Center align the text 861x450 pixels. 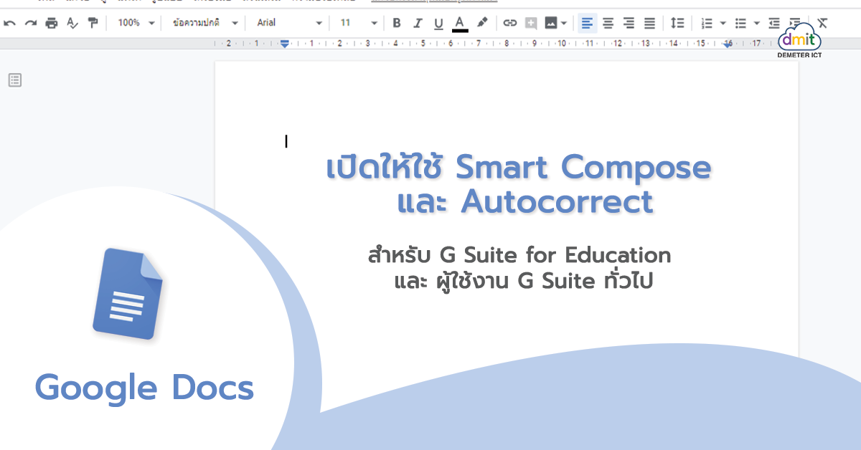pyautogui.click(x=608, y=23)
